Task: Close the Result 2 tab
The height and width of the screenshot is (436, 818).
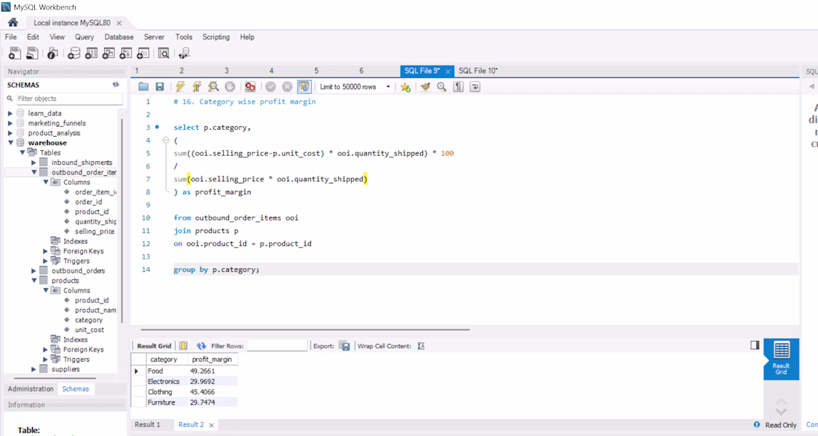Action: tap(211, 425)
